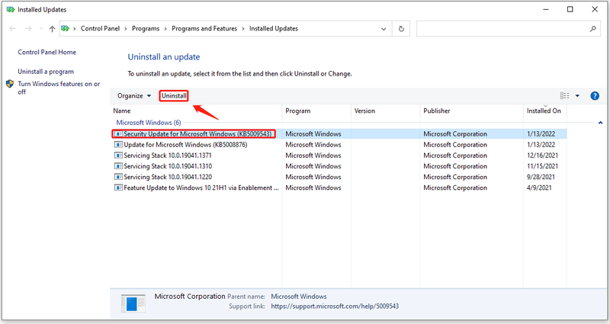Click the Uninstall toolbar button

click(174, 96)
